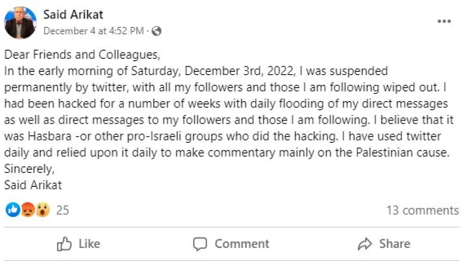Open the 13 comments link
This screenshot has width=463, height=261.
pos(422,210)
